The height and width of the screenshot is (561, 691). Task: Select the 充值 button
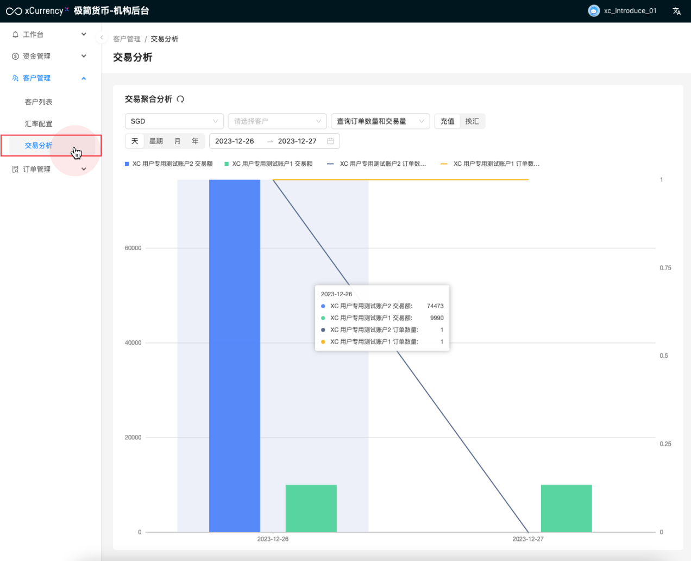tap(448, 121)
